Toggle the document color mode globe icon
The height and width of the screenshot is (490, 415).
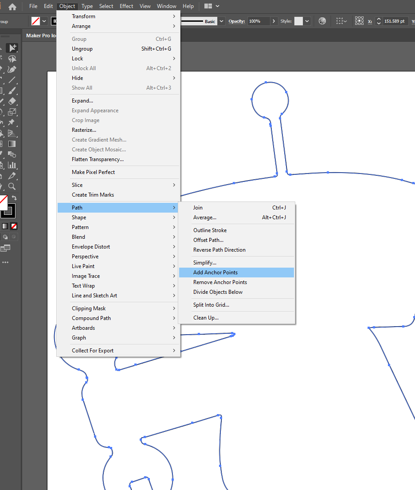click(x=322, y=21)
